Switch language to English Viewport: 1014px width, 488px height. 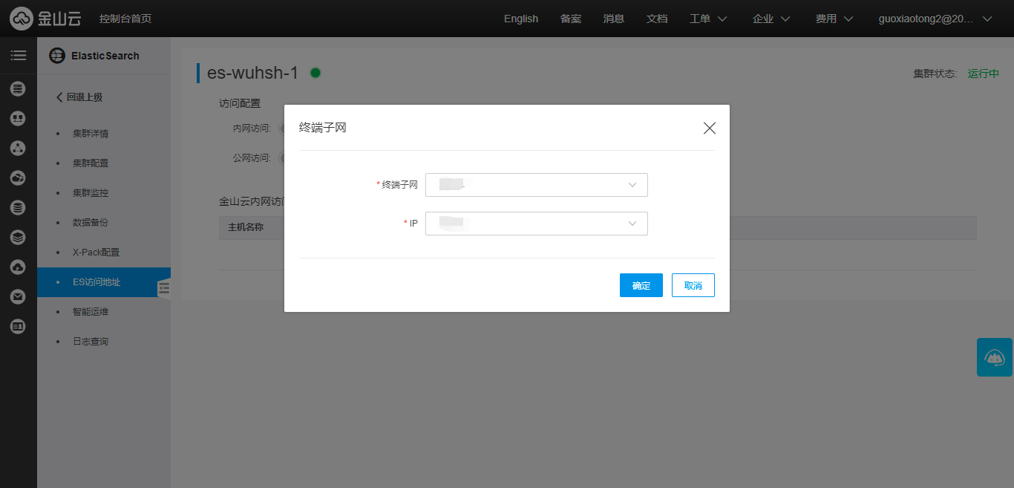coord(521,19)
